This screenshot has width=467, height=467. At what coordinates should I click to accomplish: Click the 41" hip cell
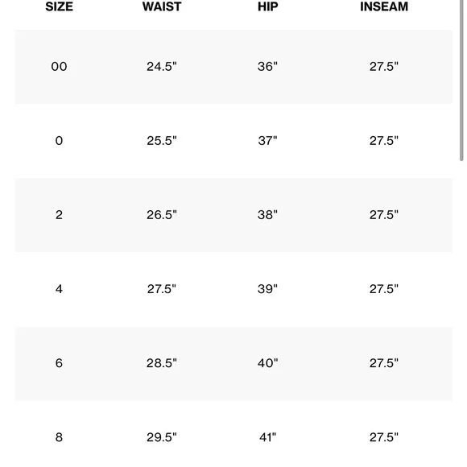pos(268,437)
